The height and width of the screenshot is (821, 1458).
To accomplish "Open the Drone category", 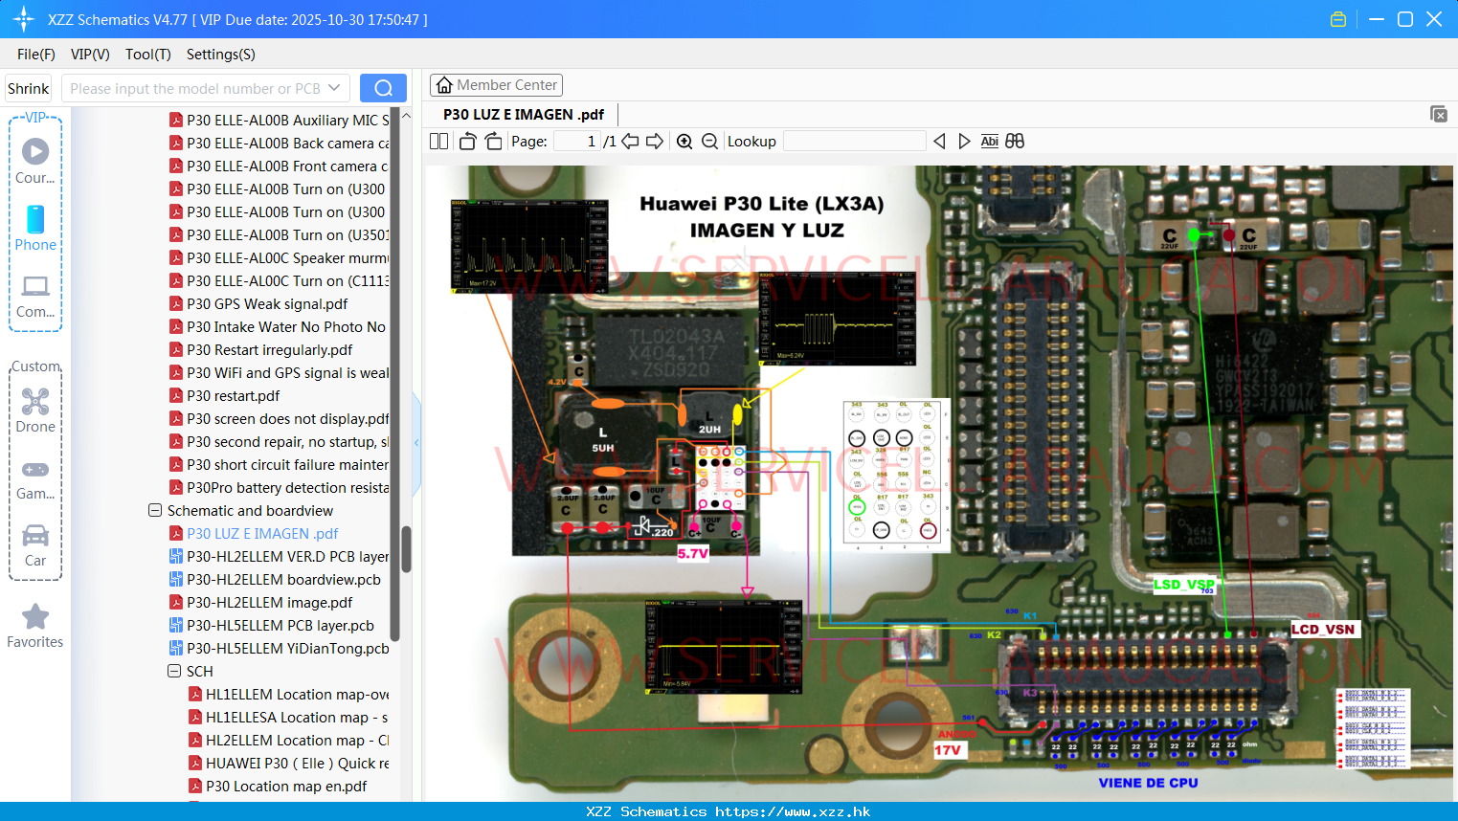I will [x=35, y=410].
